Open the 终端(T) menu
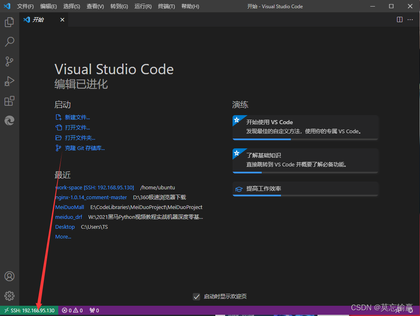 click(167, 6)
